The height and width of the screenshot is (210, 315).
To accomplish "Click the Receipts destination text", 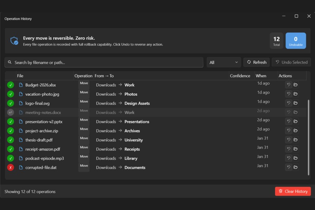I will pos(132,149).
